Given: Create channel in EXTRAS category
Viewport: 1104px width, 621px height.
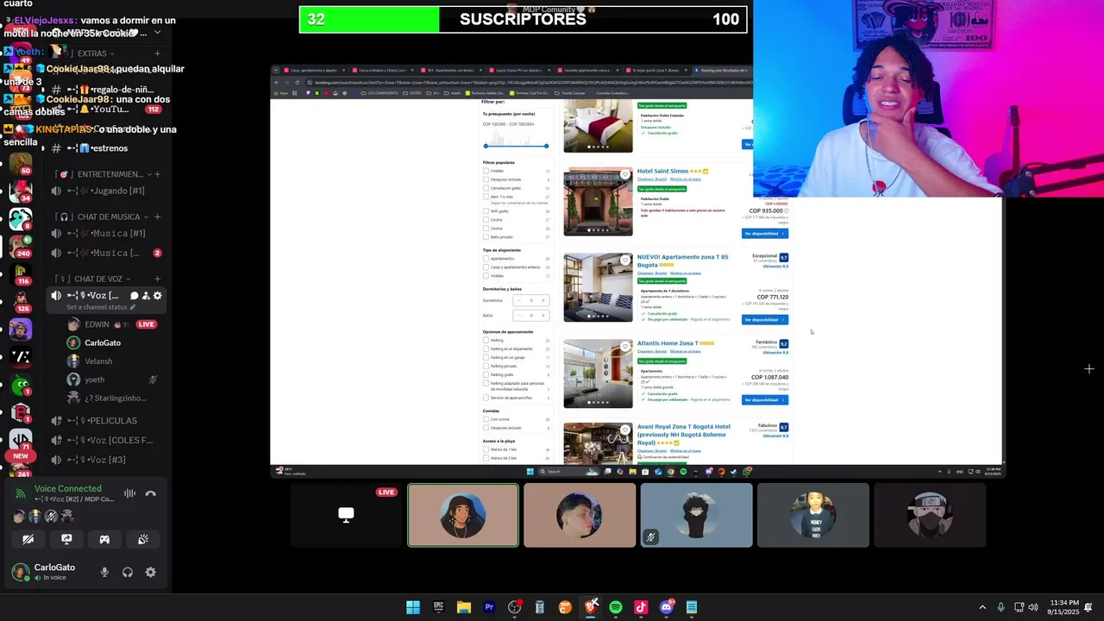Looking at the screenshot, I should 157,53.
